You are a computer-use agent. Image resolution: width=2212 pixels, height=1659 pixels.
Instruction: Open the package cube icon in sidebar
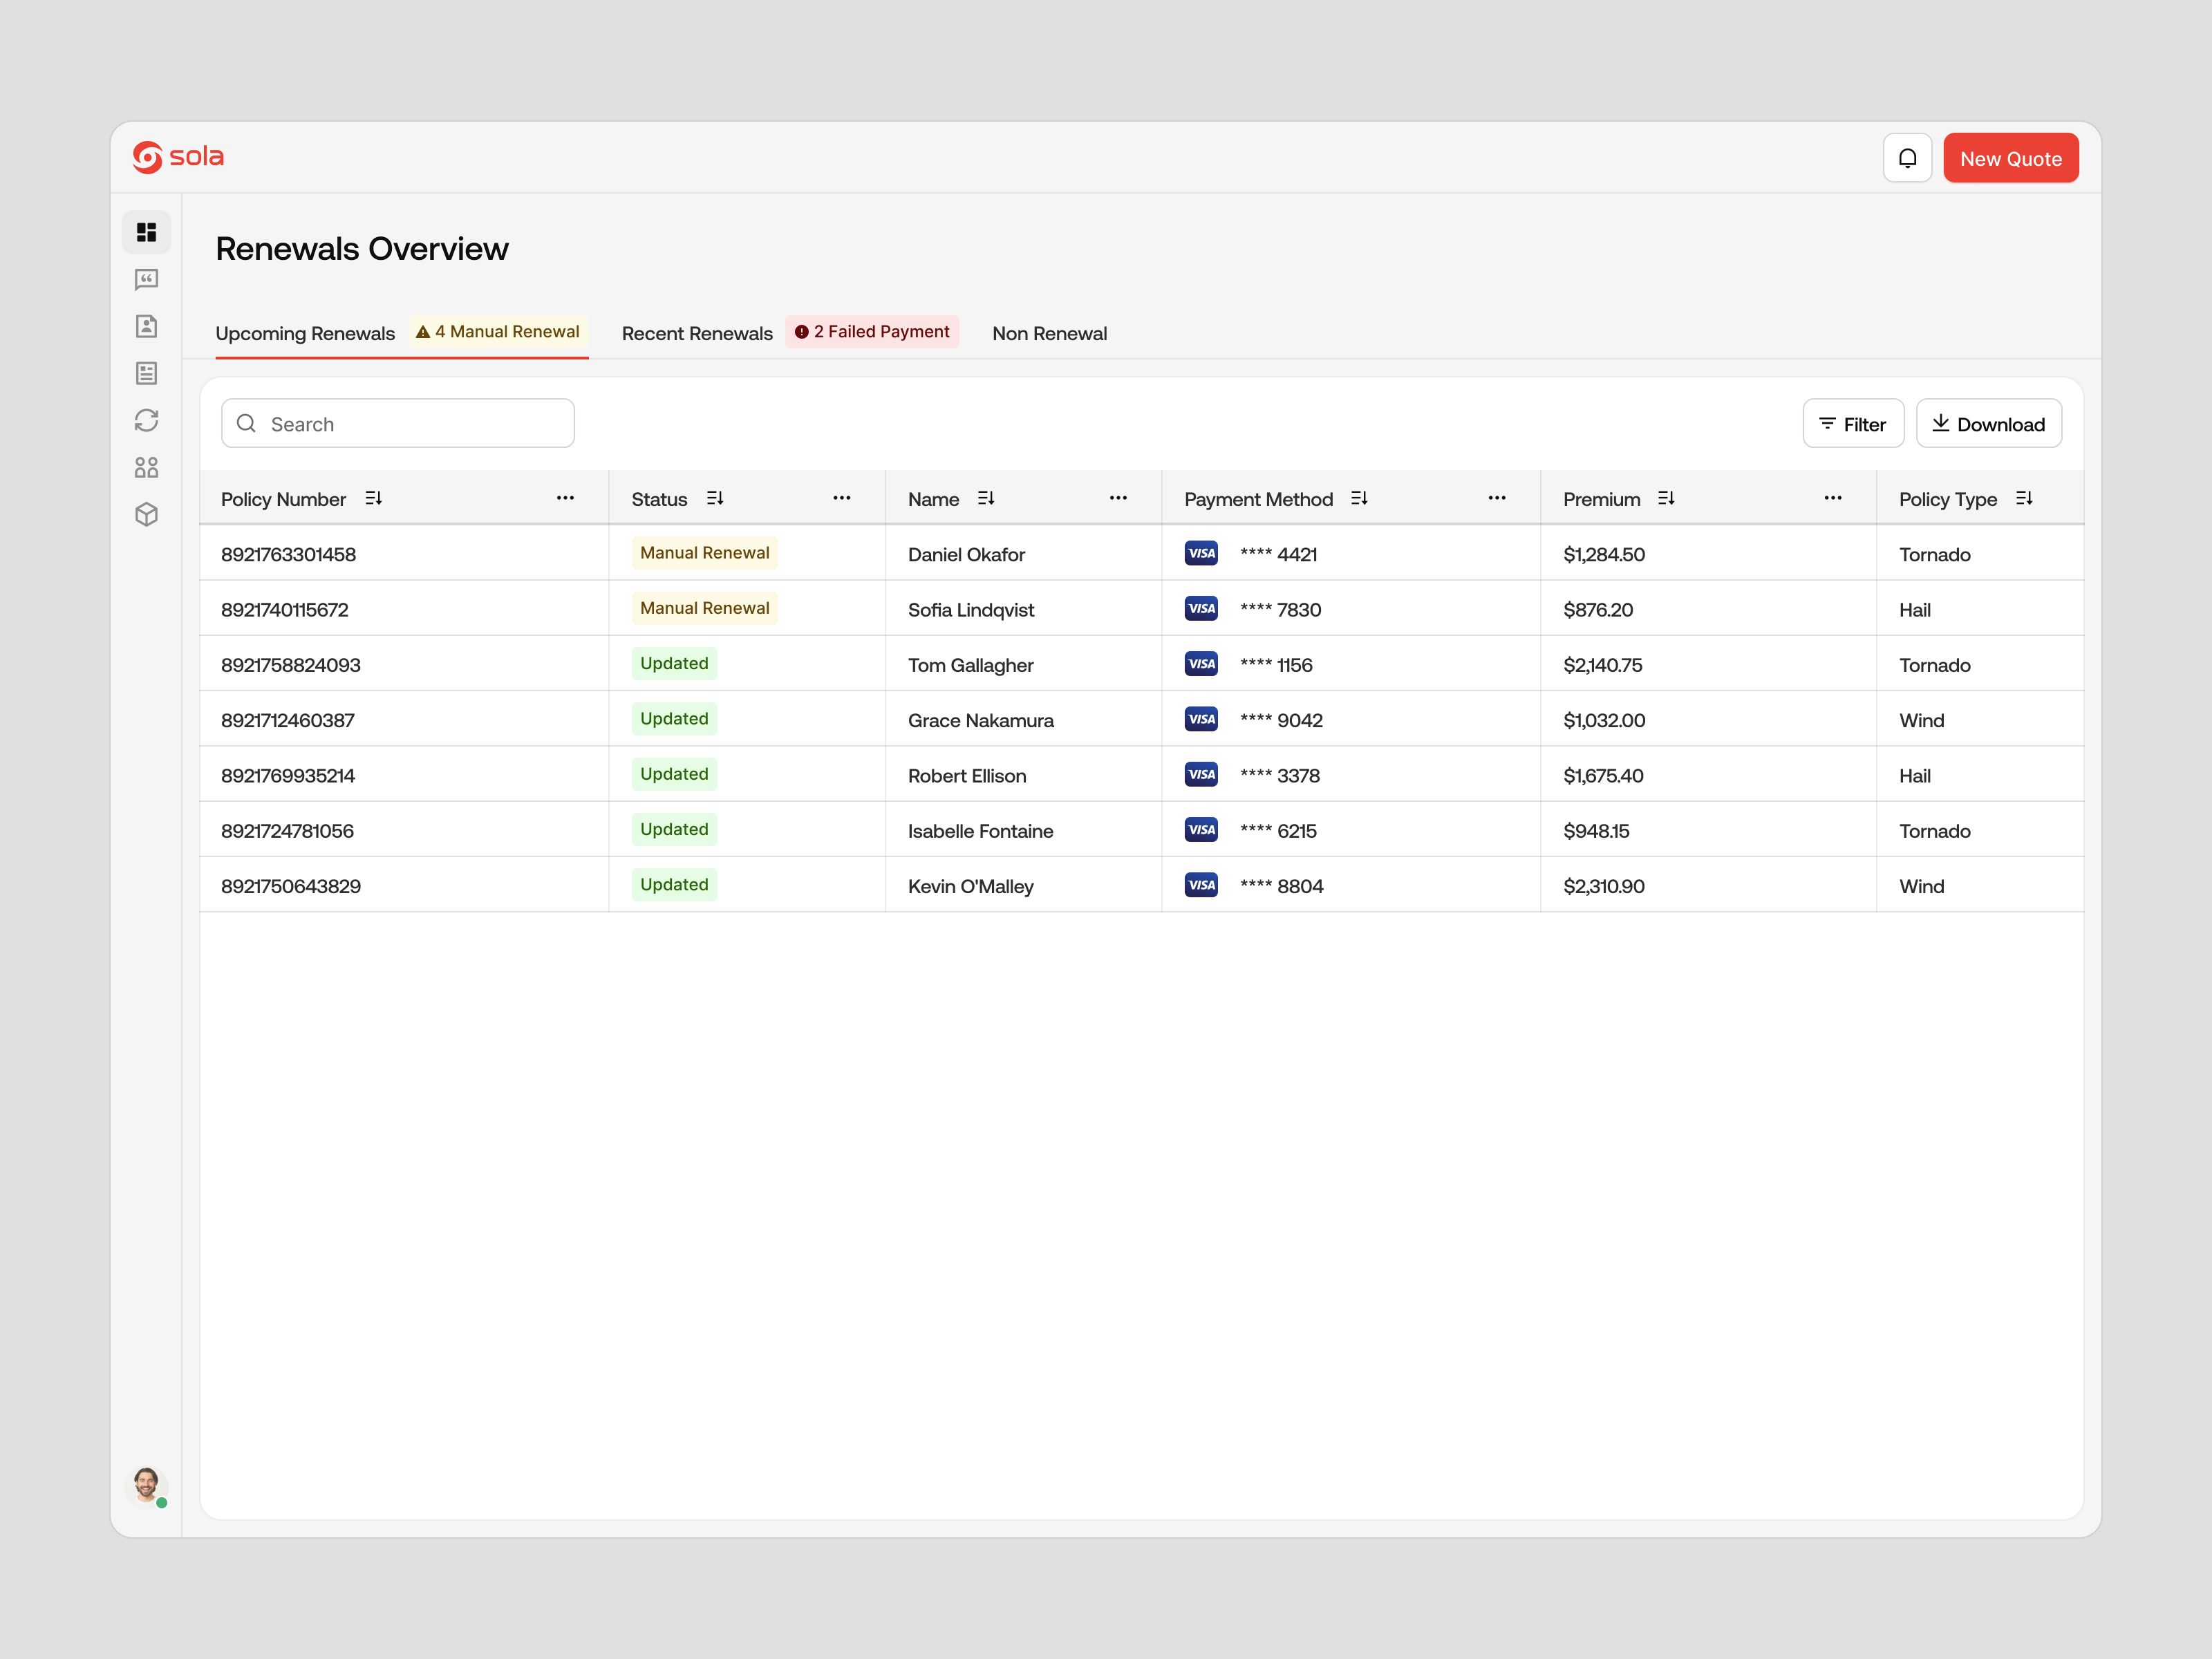click(x=146, y=514)
